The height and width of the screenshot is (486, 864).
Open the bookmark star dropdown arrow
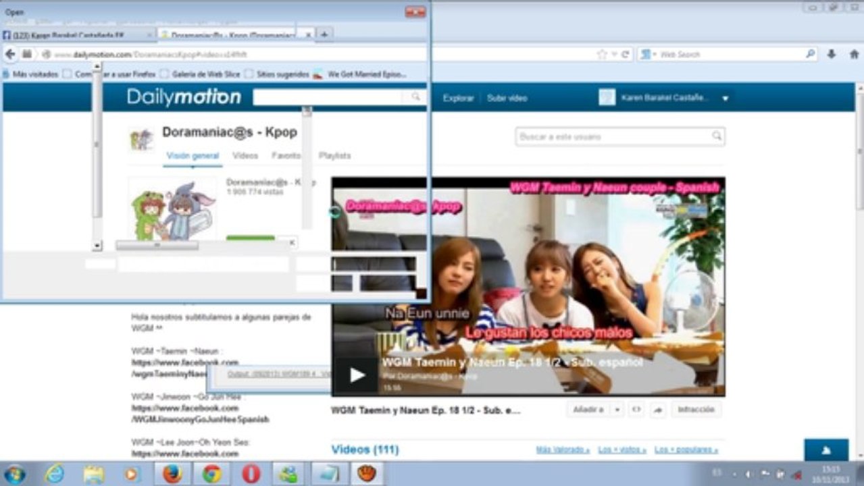pyautogui.click(x=613, y=54)
